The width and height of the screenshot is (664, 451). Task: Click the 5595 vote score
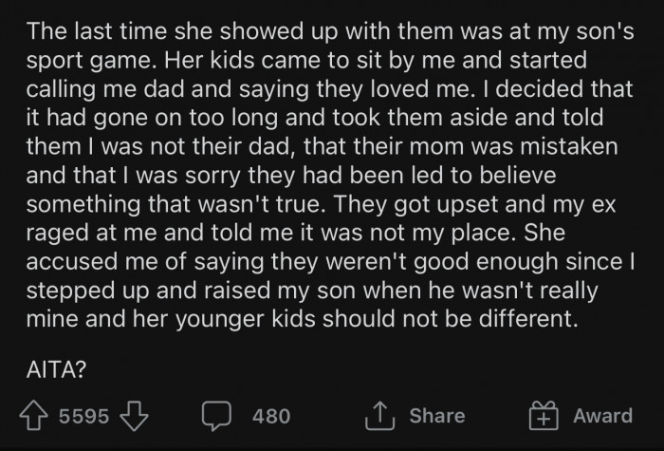83,416
